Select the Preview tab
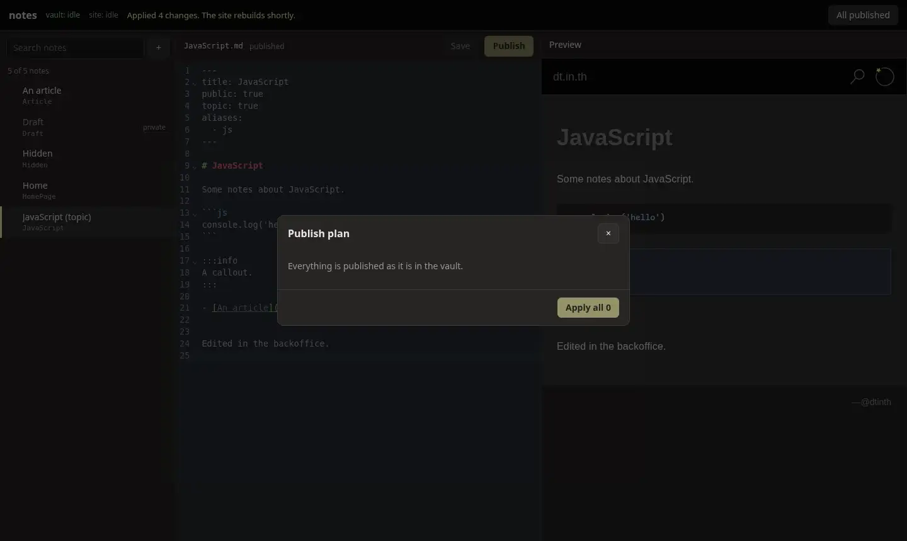The image size is (907, 541). (565, 45)
